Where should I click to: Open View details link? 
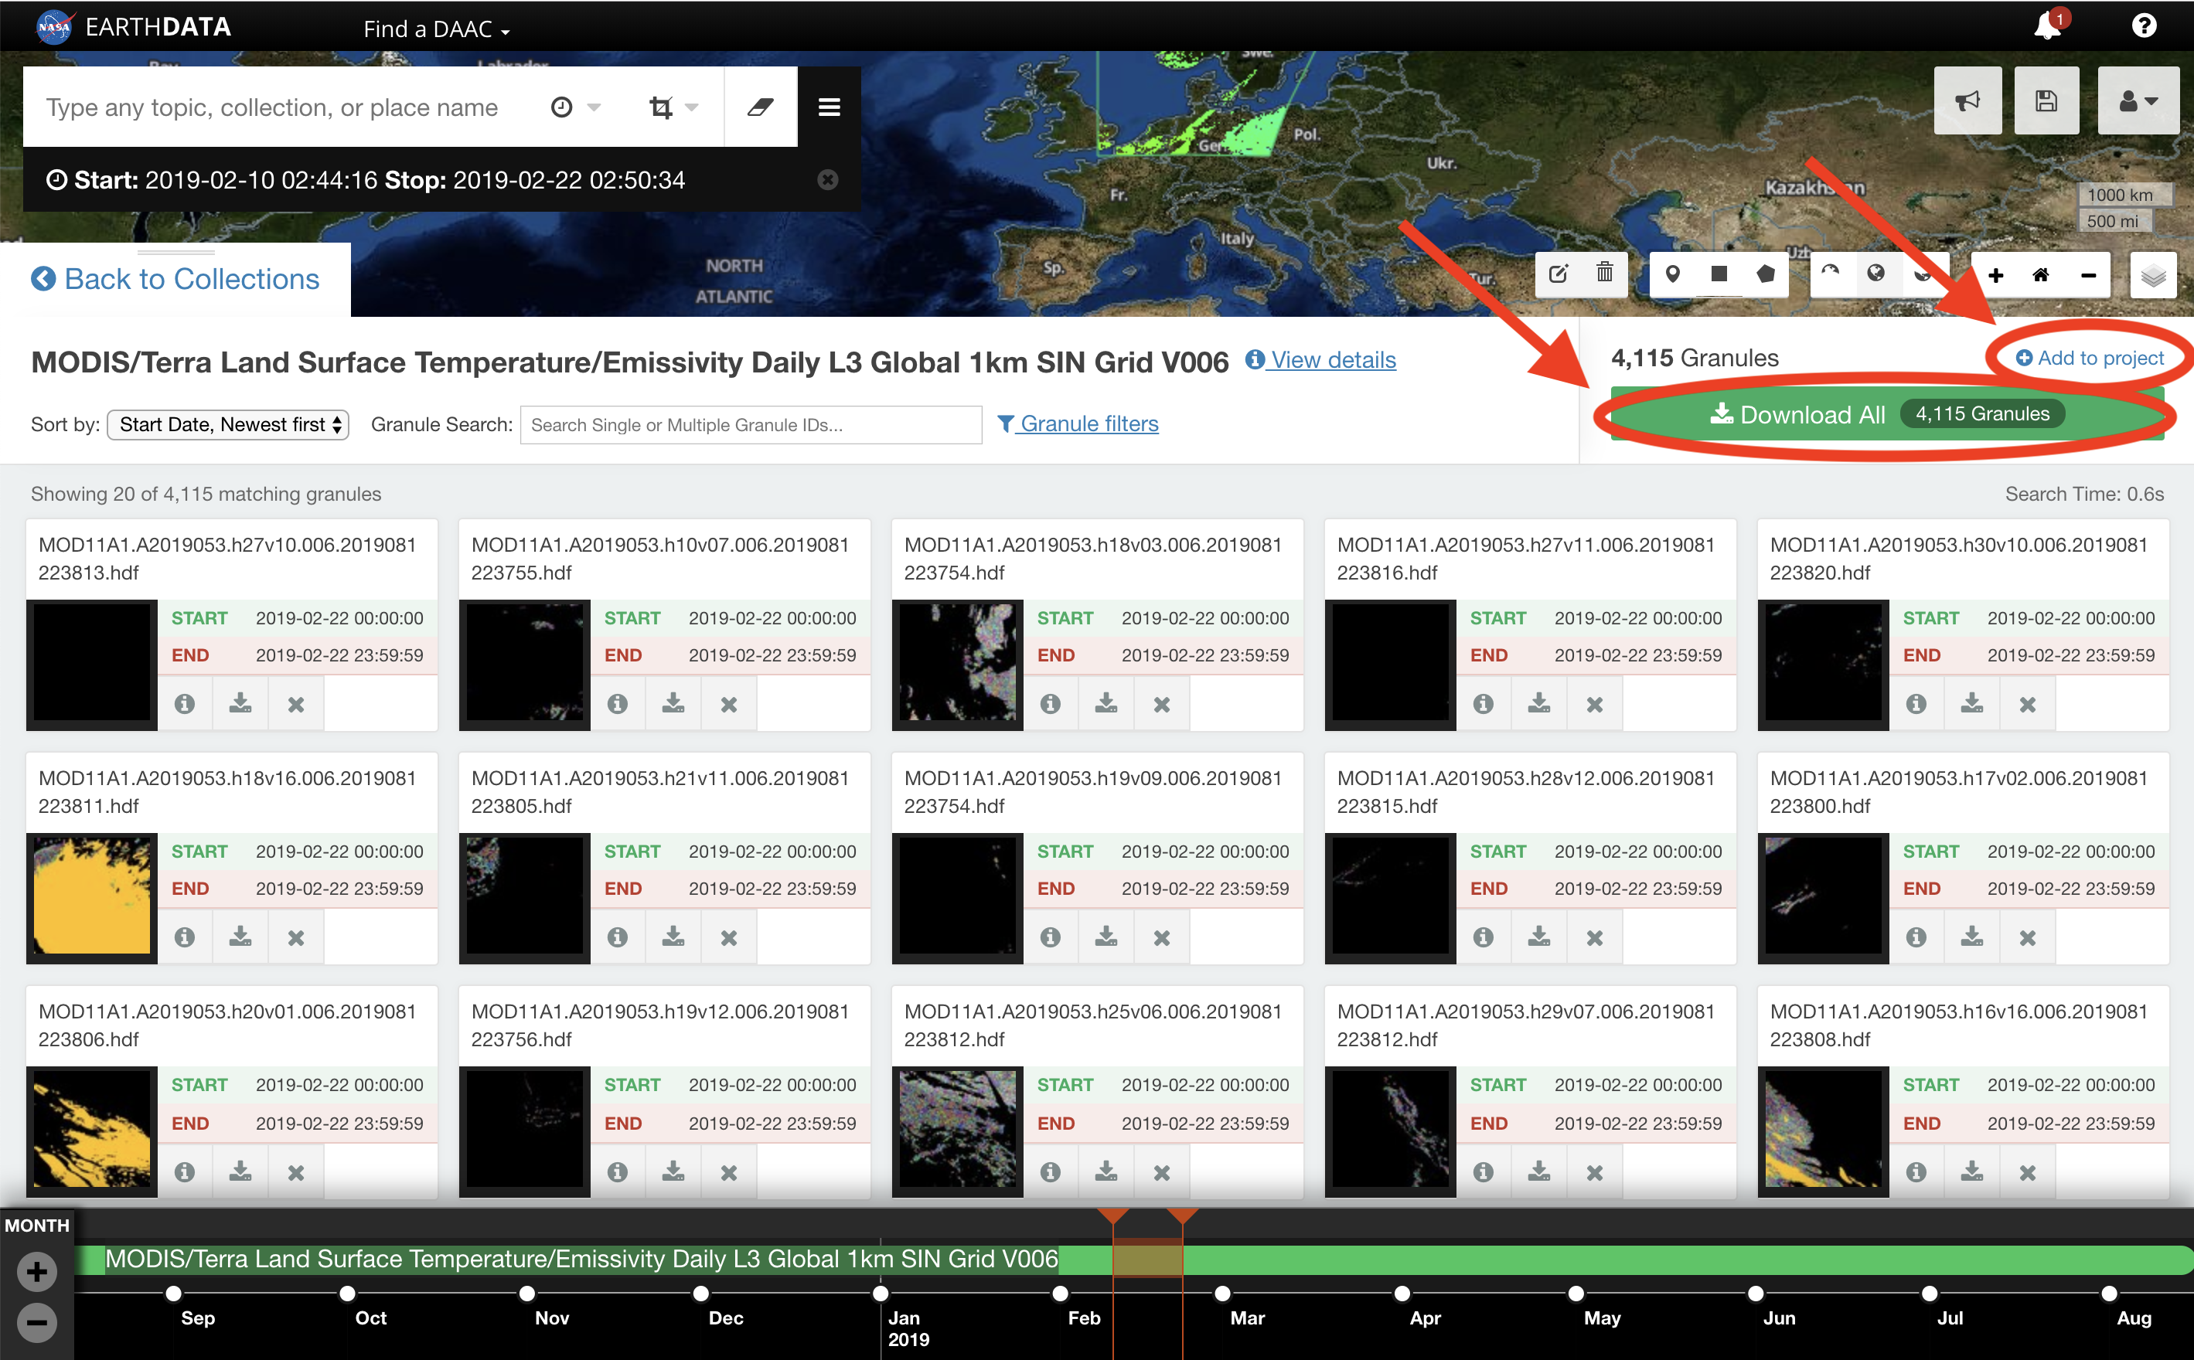point(1321,360)
